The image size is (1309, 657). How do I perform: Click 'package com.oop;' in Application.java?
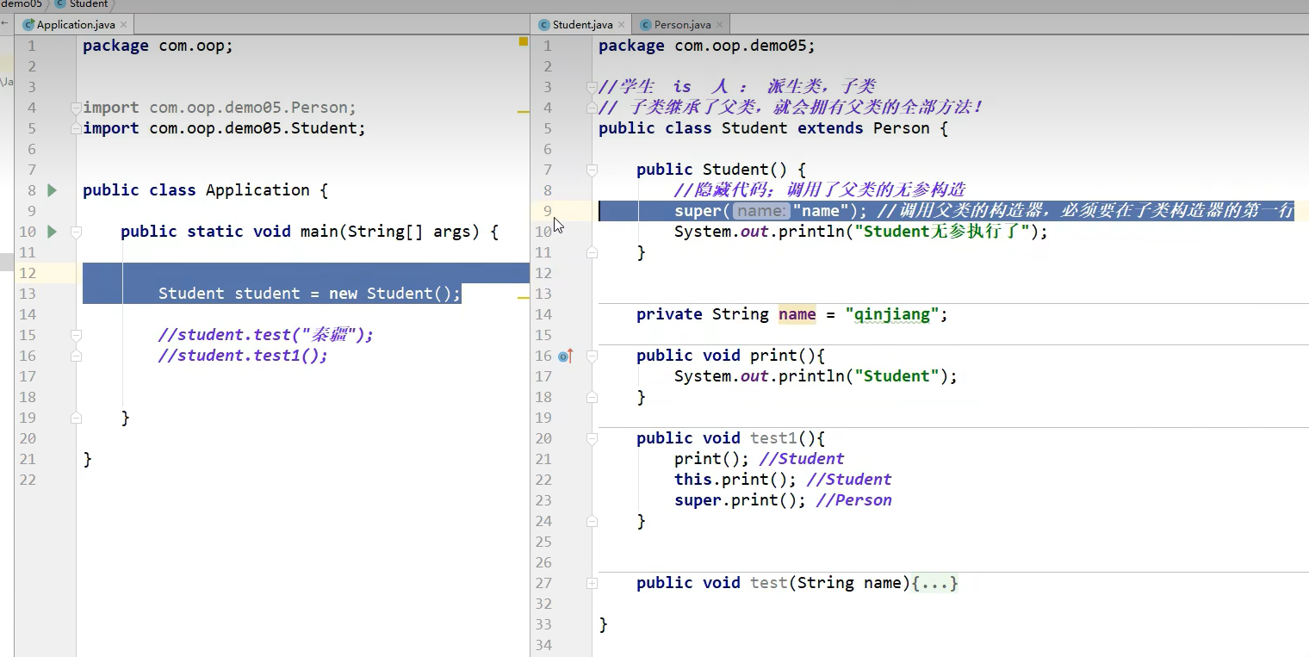coord(158,46)
